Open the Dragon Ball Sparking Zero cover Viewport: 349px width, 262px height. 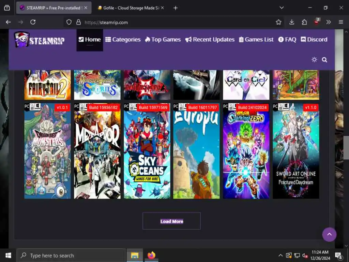tap(246, 151)
